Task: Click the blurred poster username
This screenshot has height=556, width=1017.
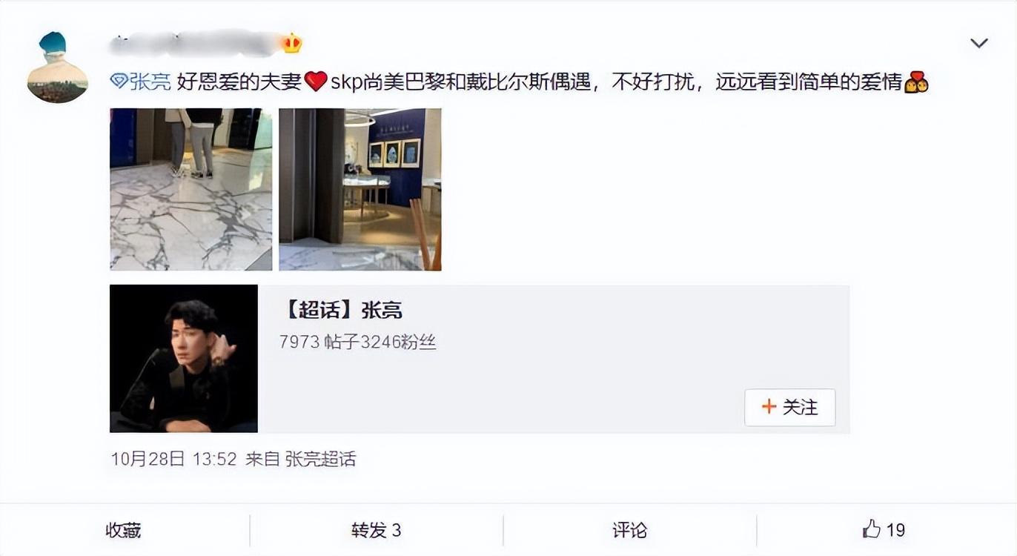Action: 194,44
